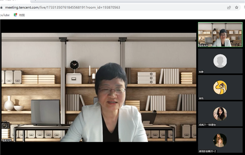Open the browser menu at the right edge
The height and width of the screenshot is (155, 245).
244,7
